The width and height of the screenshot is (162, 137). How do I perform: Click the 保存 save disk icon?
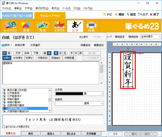[3, 45]
